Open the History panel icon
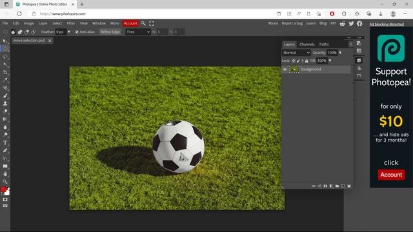The width and height of the screenshot is (413, 232). [359, 43]
